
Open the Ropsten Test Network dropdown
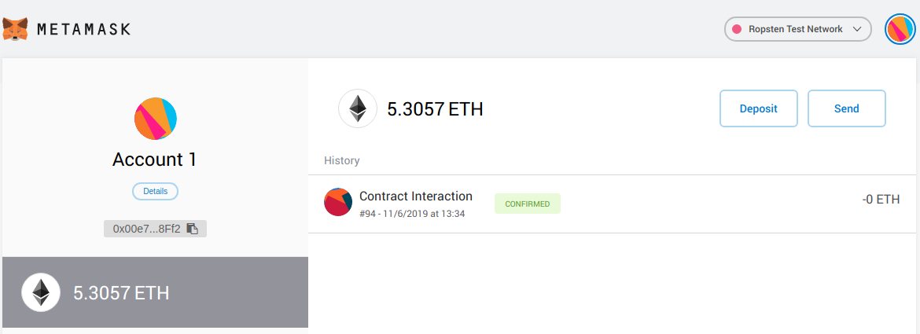tap(797, 29)
